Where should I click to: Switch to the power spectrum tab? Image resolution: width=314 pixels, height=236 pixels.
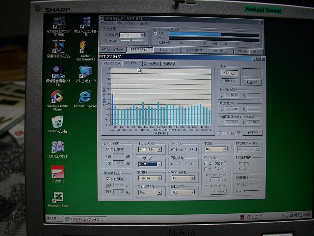[112, 63]
